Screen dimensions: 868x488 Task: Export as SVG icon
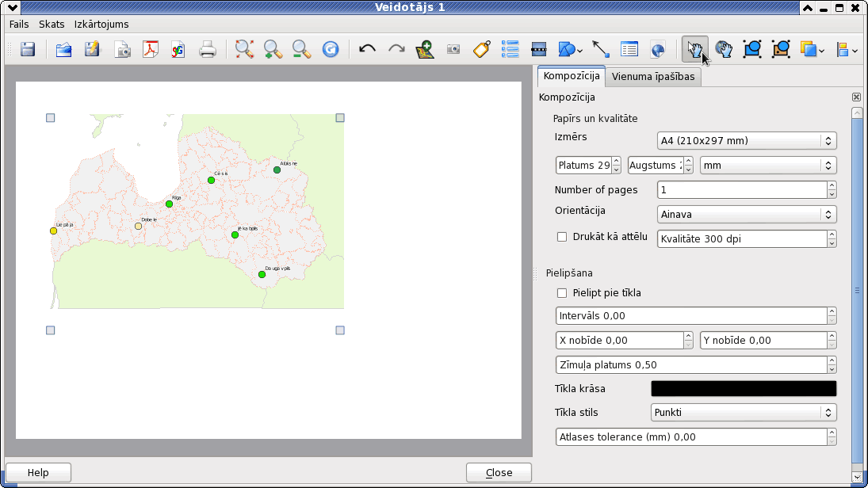point(178,50)
